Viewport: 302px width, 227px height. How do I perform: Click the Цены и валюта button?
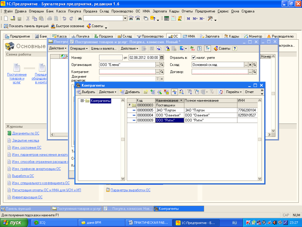pyautogui.click(x=104, y=48)
